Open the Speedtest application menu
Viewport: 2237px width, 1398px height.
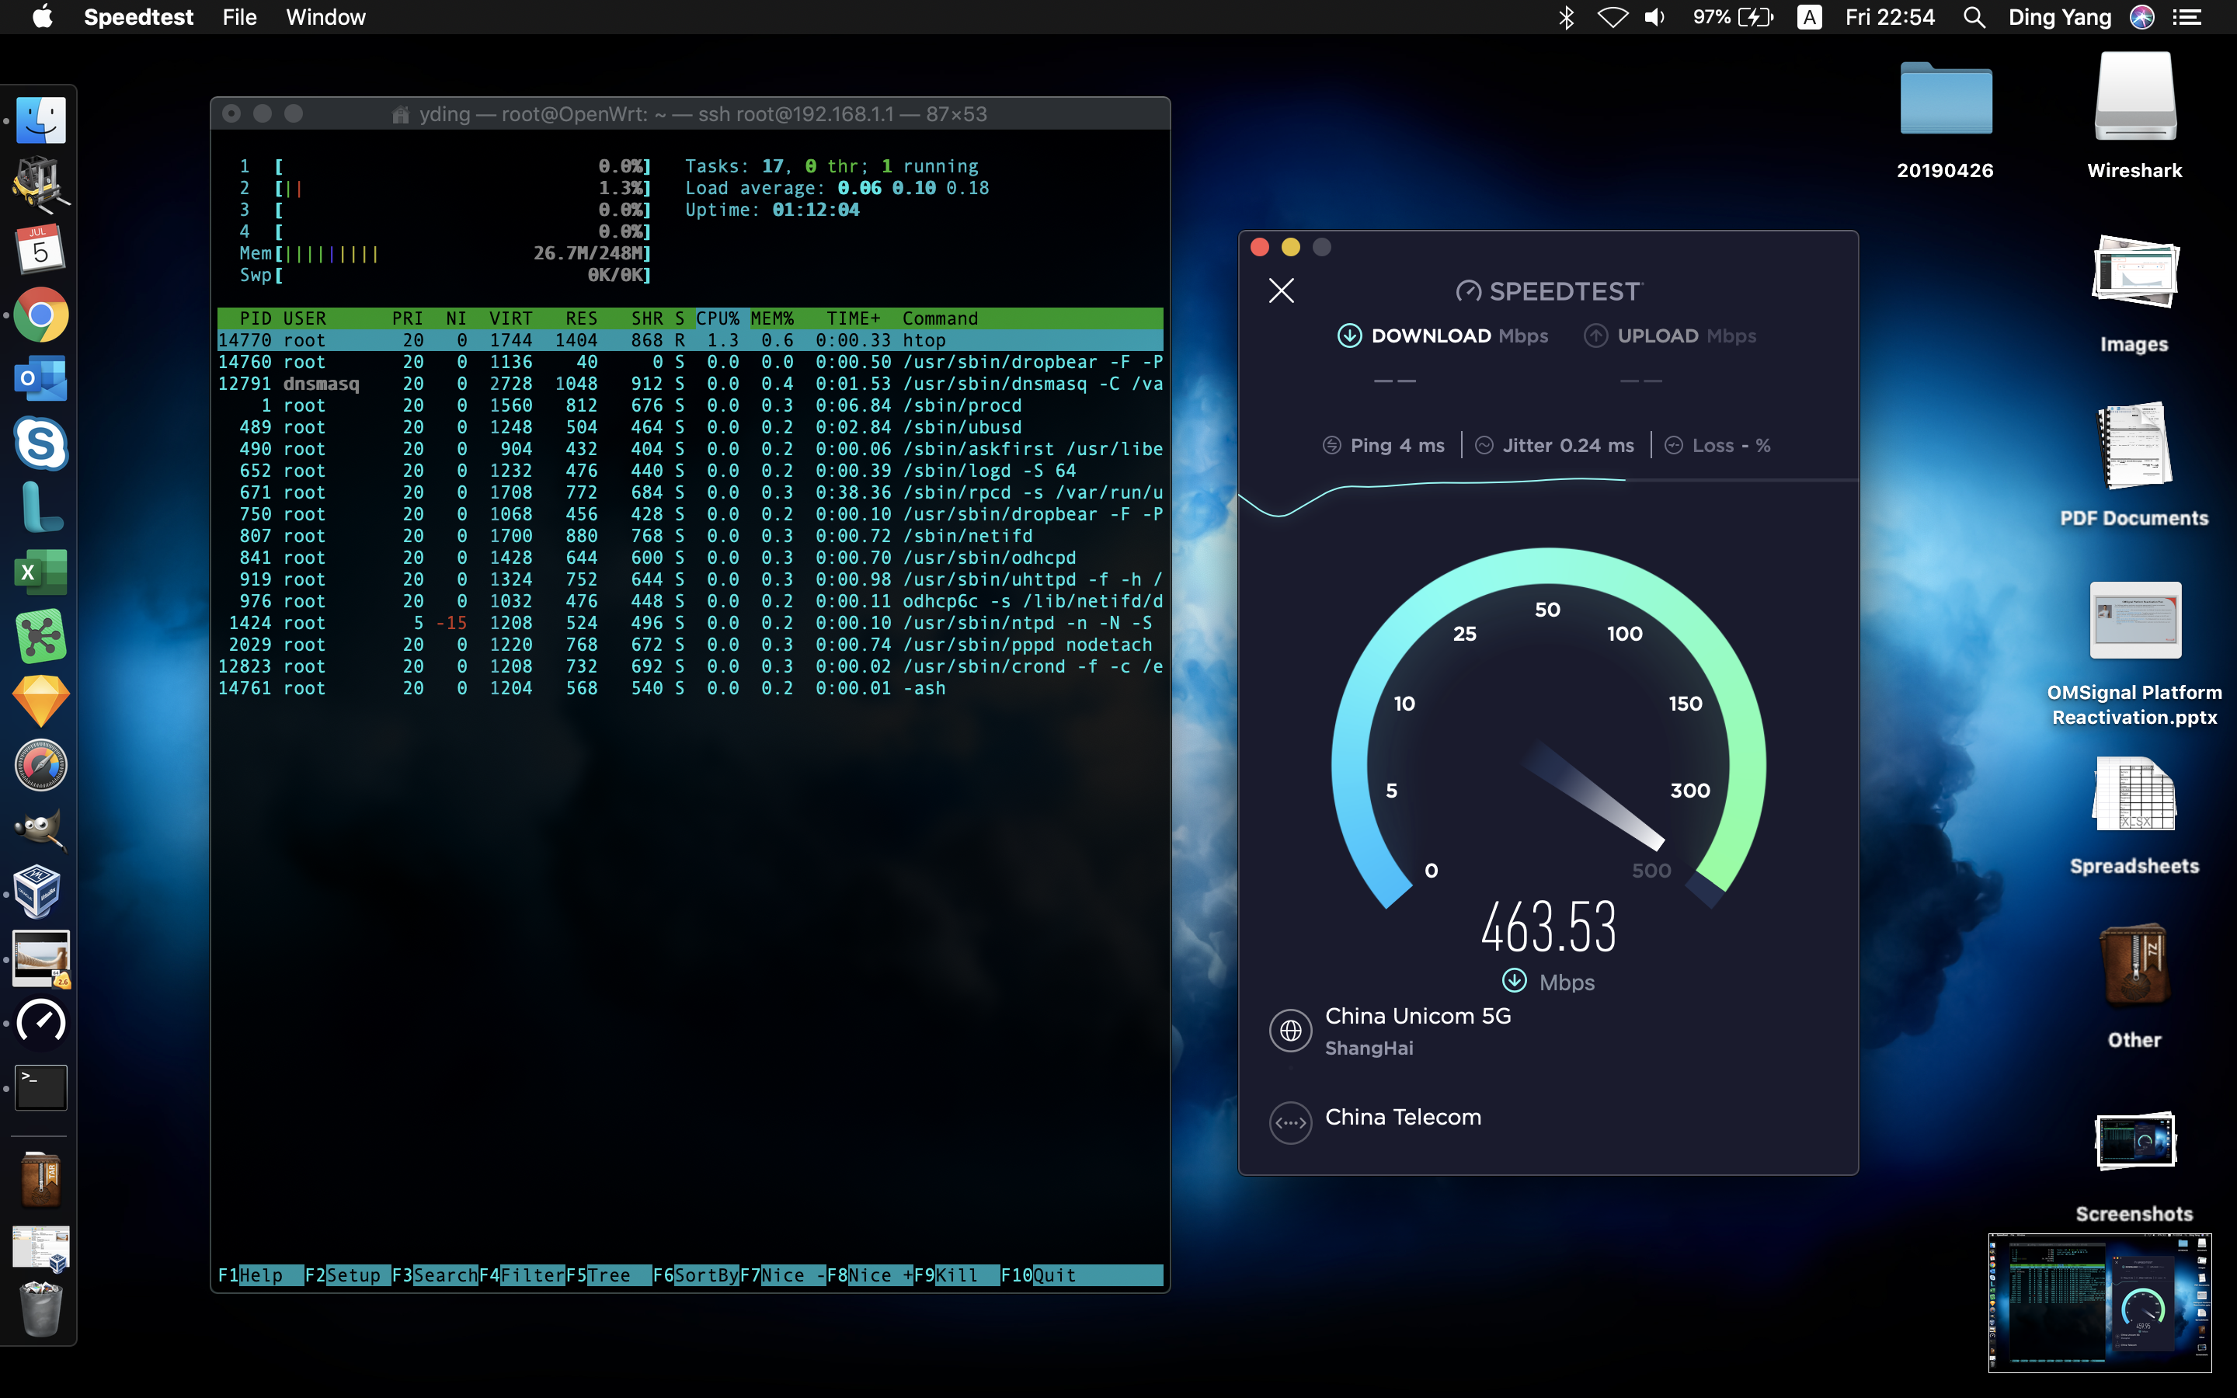point(139,18)
